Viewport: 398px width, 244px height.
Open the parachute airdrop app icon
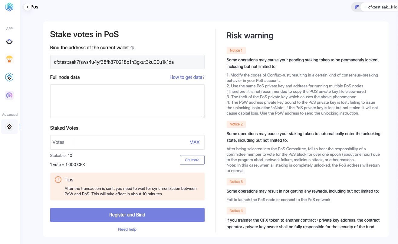(9, 59)
